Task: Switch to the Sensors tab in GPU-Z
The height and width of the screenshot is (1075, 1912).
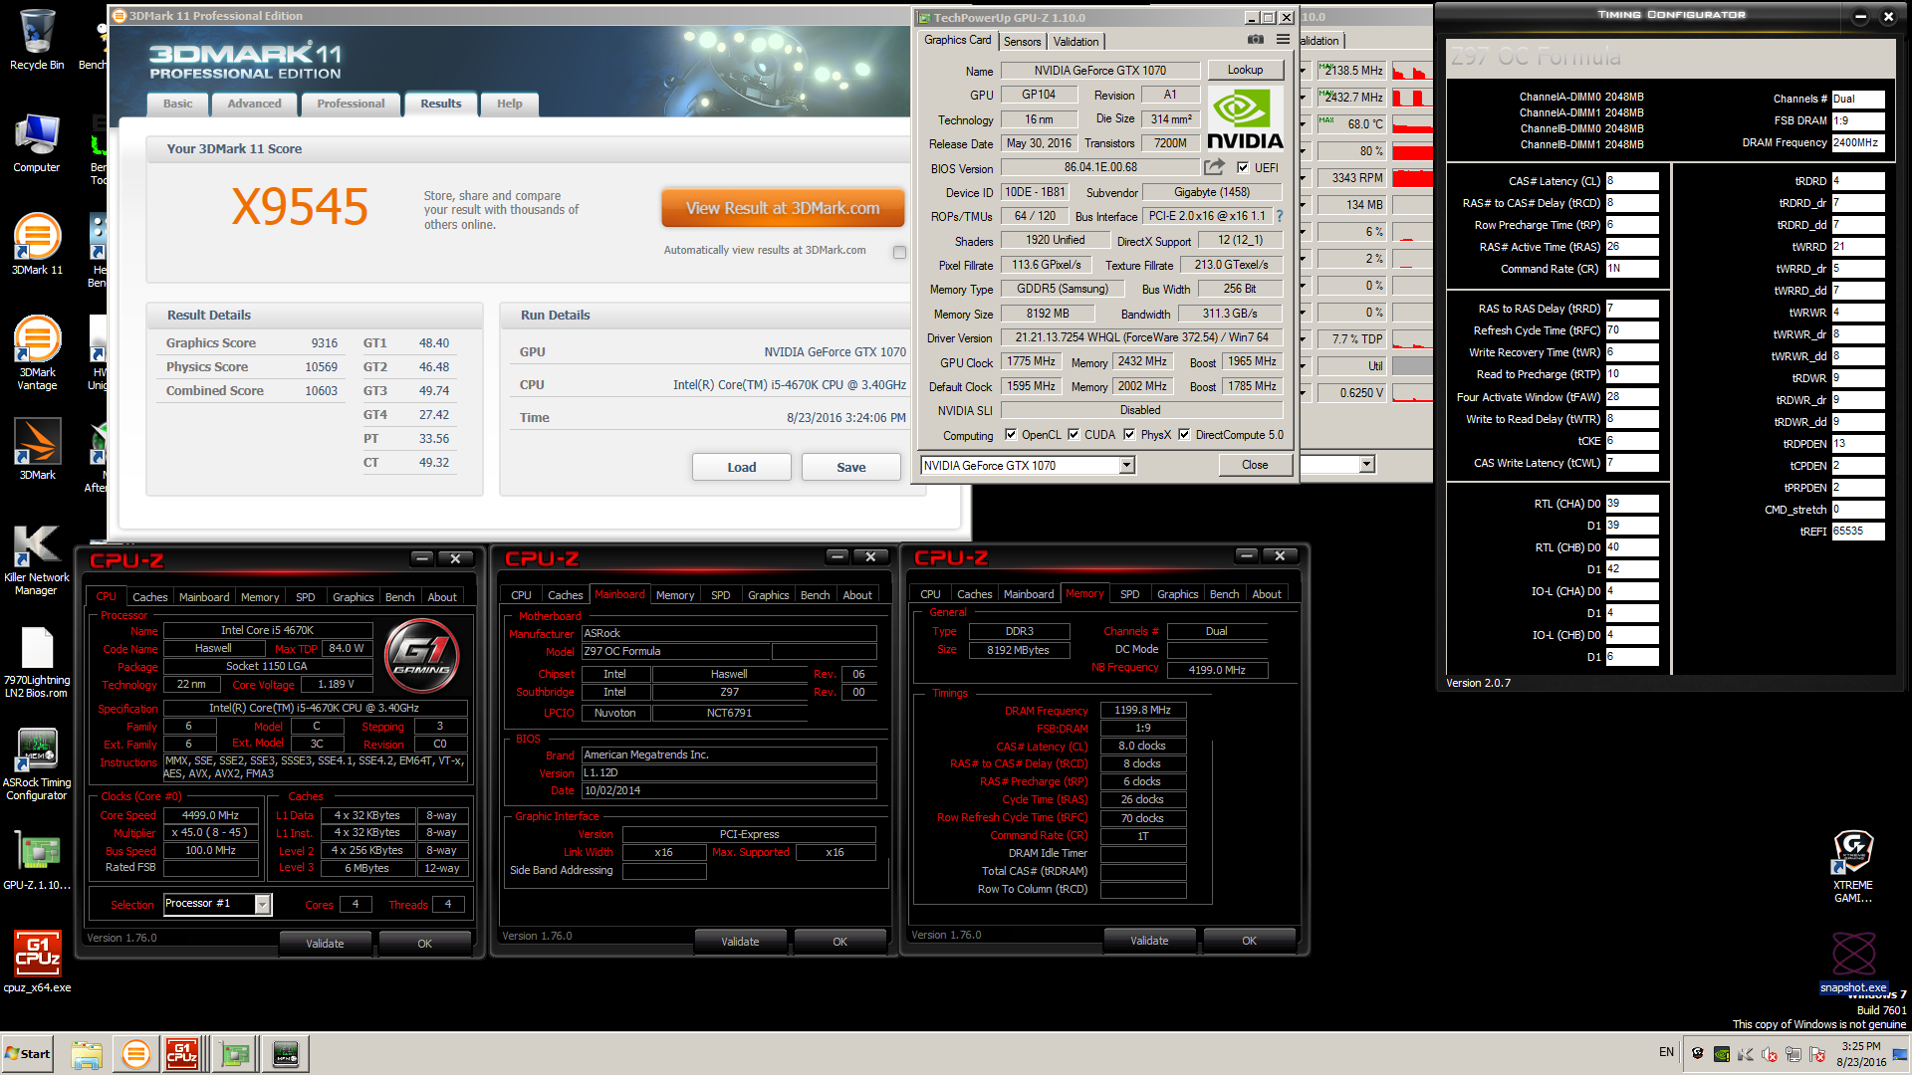Action: point(1022,42)
